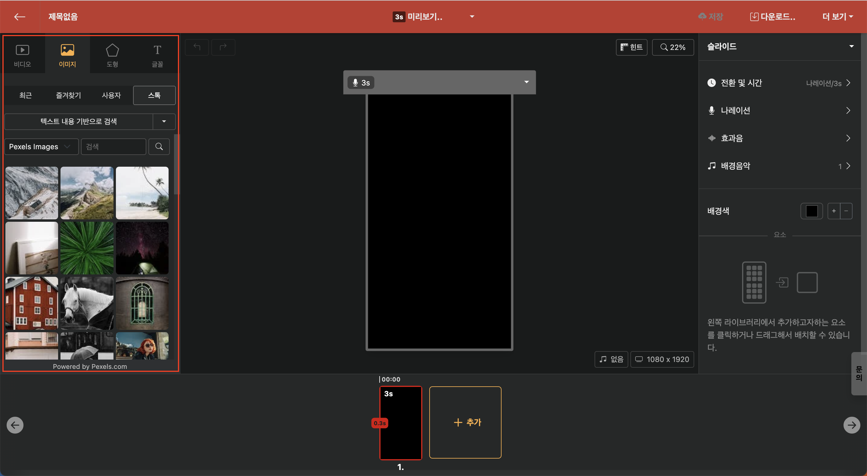Expand the text-based search dropdown arrow

(164, 122)
